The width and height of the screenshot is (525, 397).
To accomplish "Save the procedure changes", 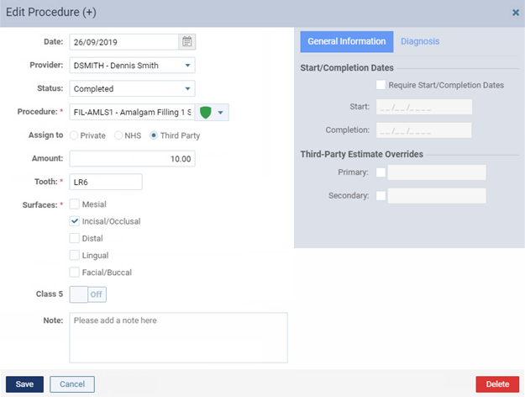I will pos(24,384).
